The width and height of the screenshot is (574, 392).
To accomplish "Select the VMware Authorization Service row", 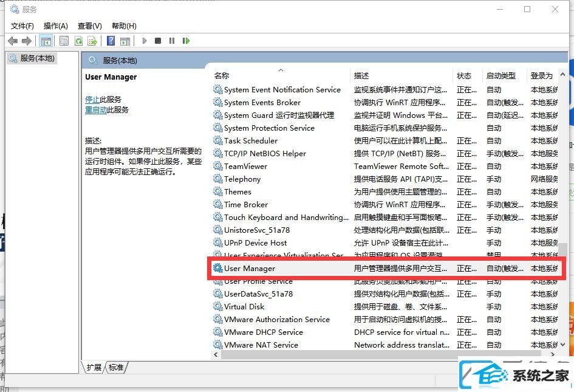I will 385,320.
